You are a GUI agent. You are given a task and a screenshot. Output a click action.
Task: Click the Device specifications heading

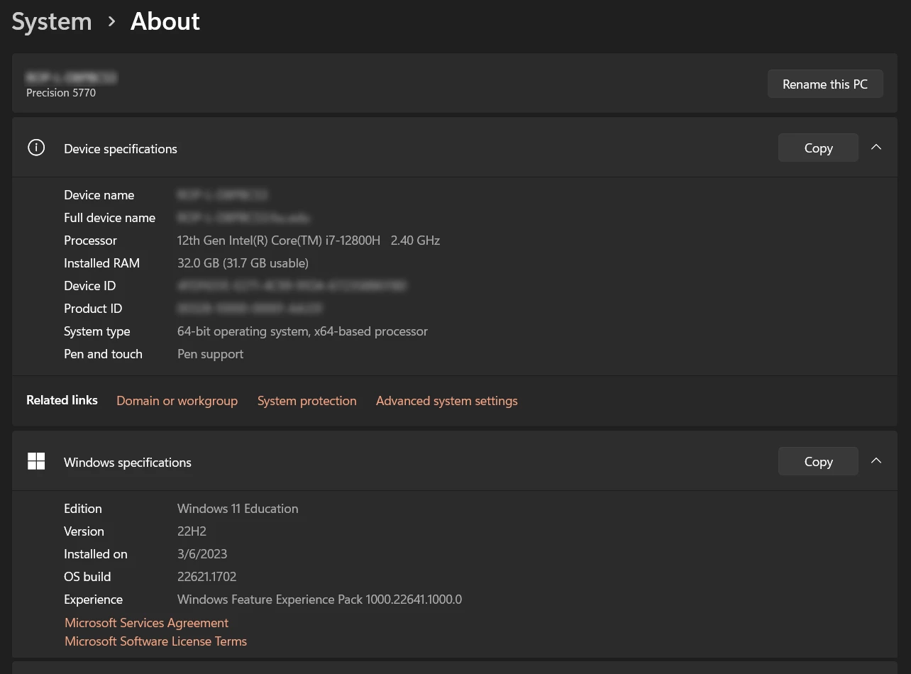point(121,149)
